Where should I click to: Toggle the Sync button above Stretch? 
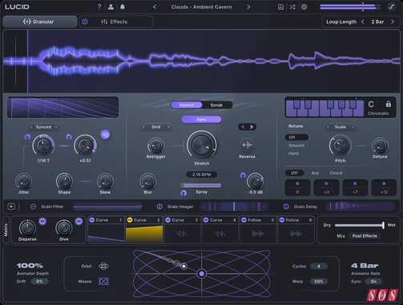click(201, 120)
